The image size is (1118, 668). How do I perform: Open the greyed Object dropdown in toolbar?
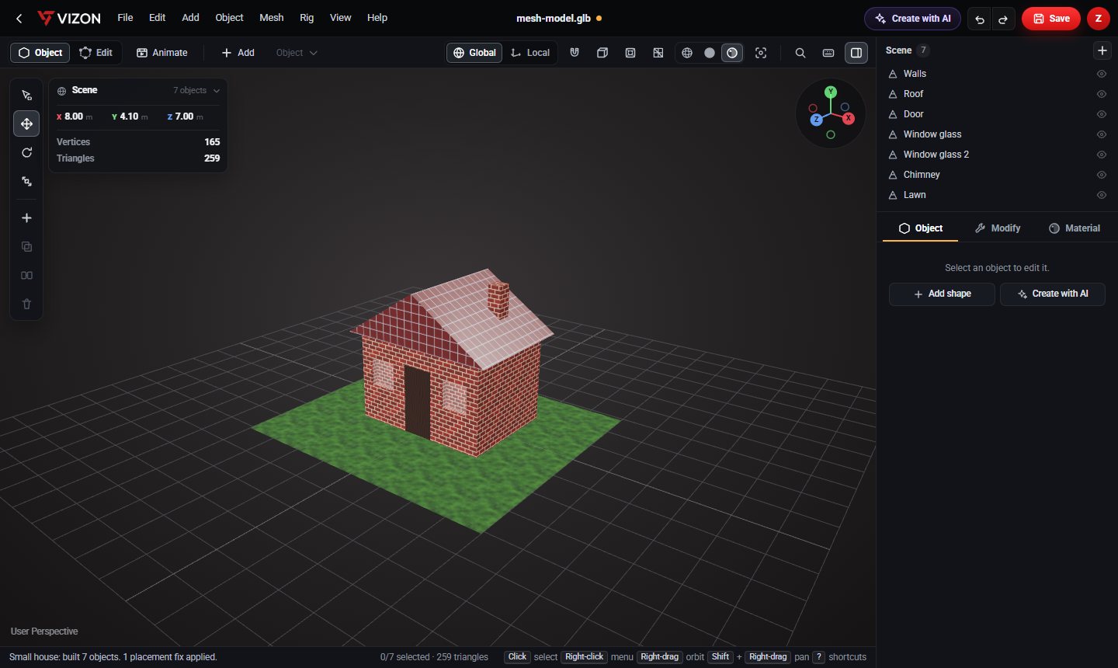[x=297, y=53]
